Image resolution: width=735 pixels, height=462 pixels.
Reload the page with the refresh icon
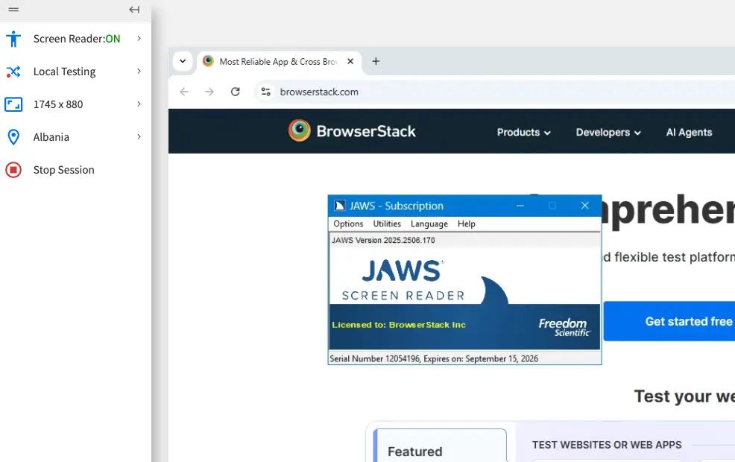point(235,92)
